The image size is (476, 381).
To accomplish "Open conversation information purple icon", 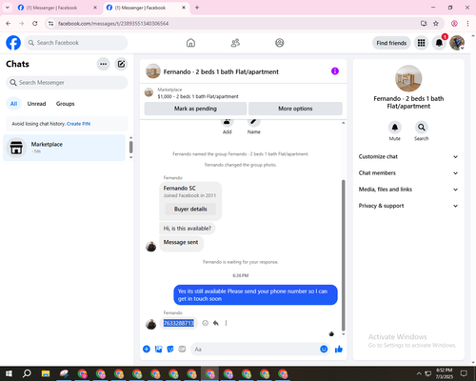I will (x=335, y=71).
